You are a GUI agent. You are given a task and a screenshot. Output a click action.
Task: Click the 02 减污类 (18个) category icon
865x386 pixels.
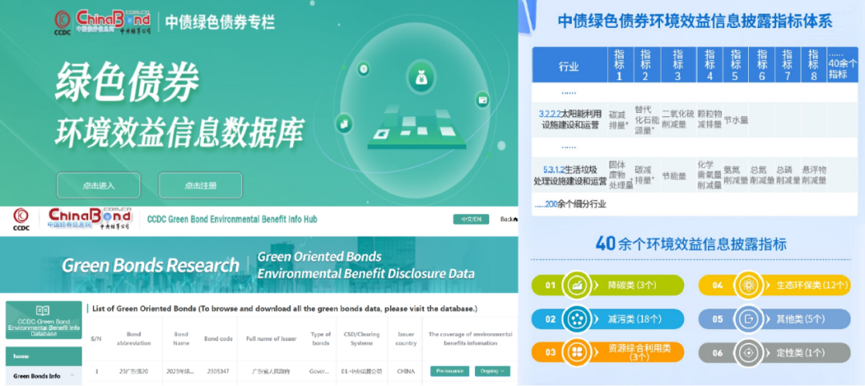click(576, 319)
